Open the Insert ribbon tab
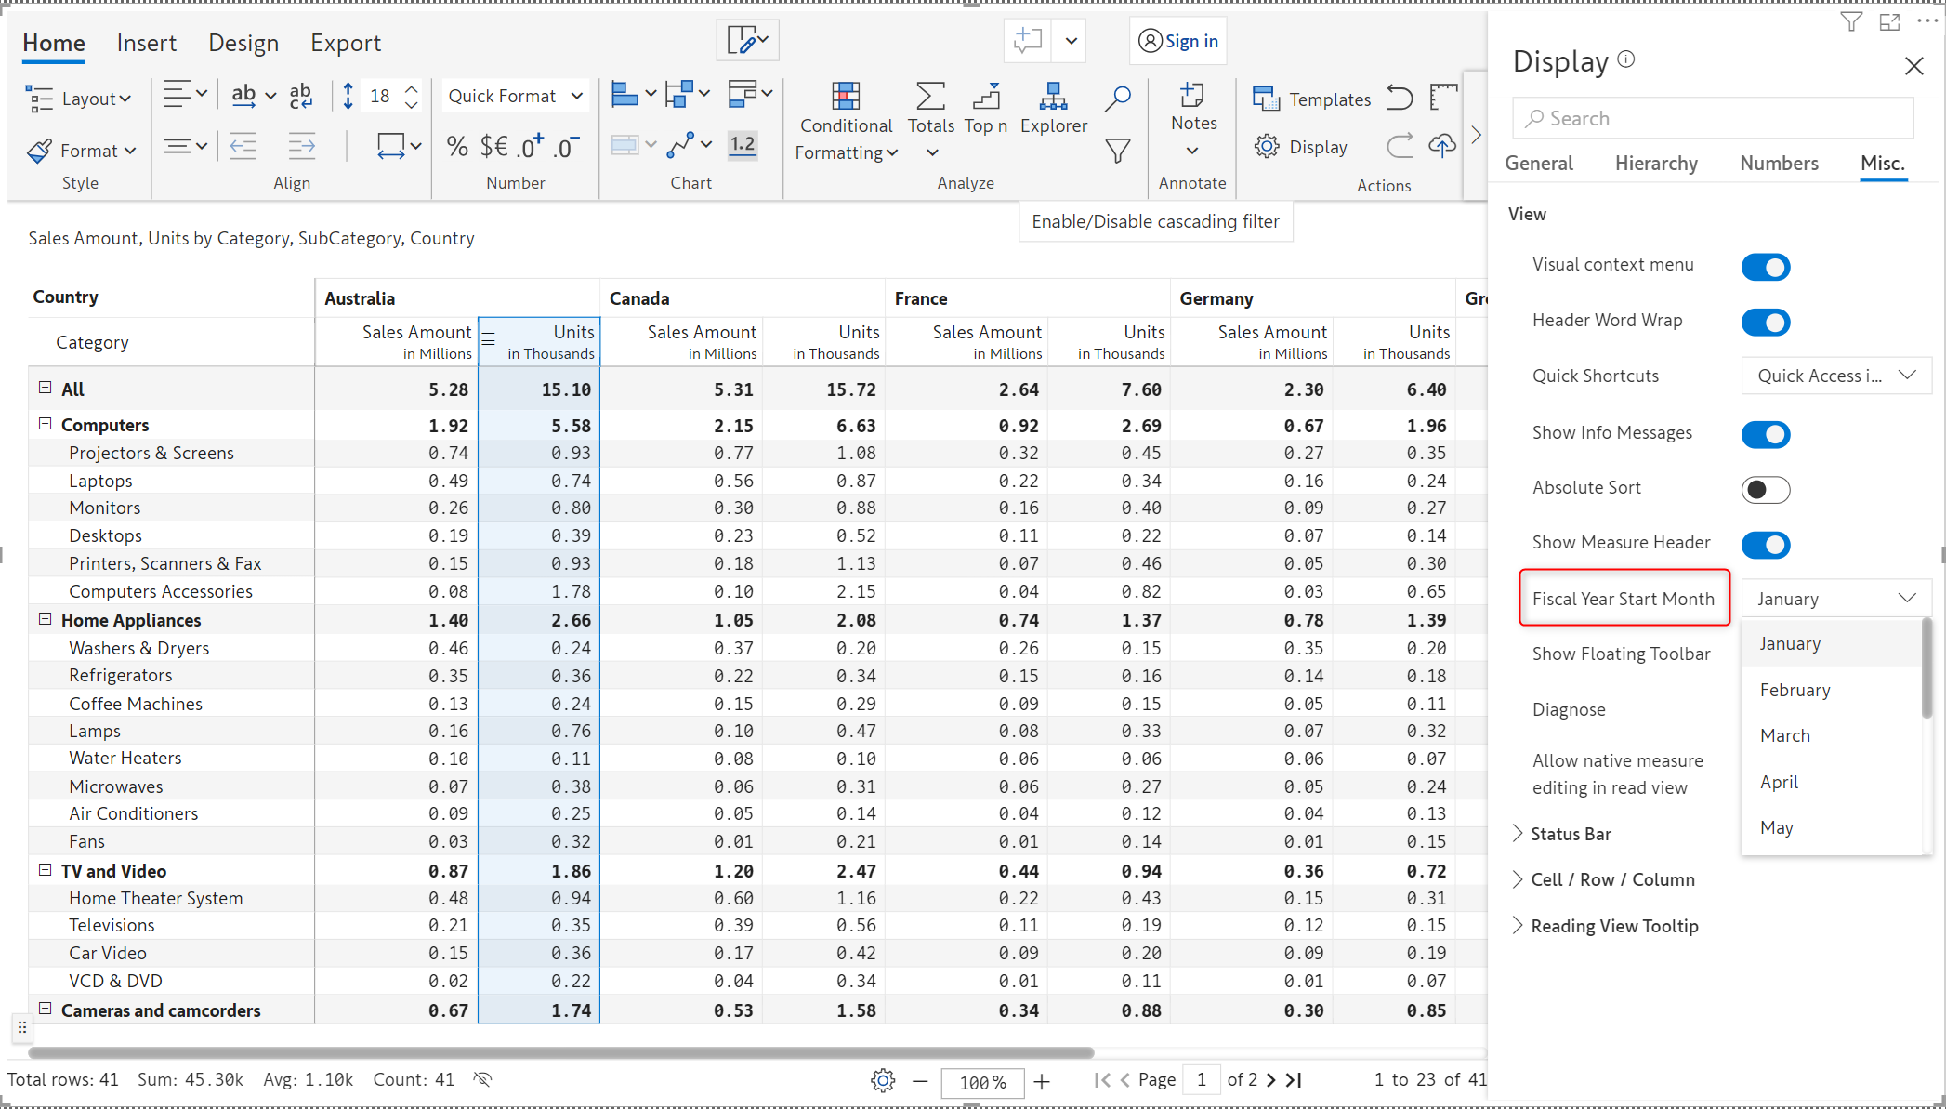The width and height of the screenshot is (1946, 1109). [x=146, y=43]
